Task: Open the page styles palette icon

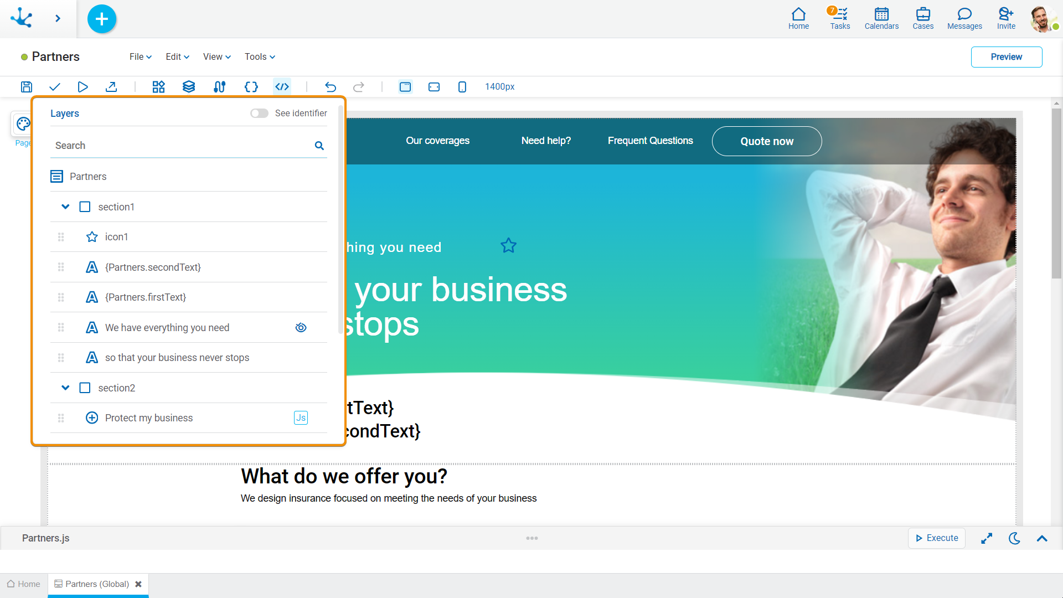Action: pos(23,124)
